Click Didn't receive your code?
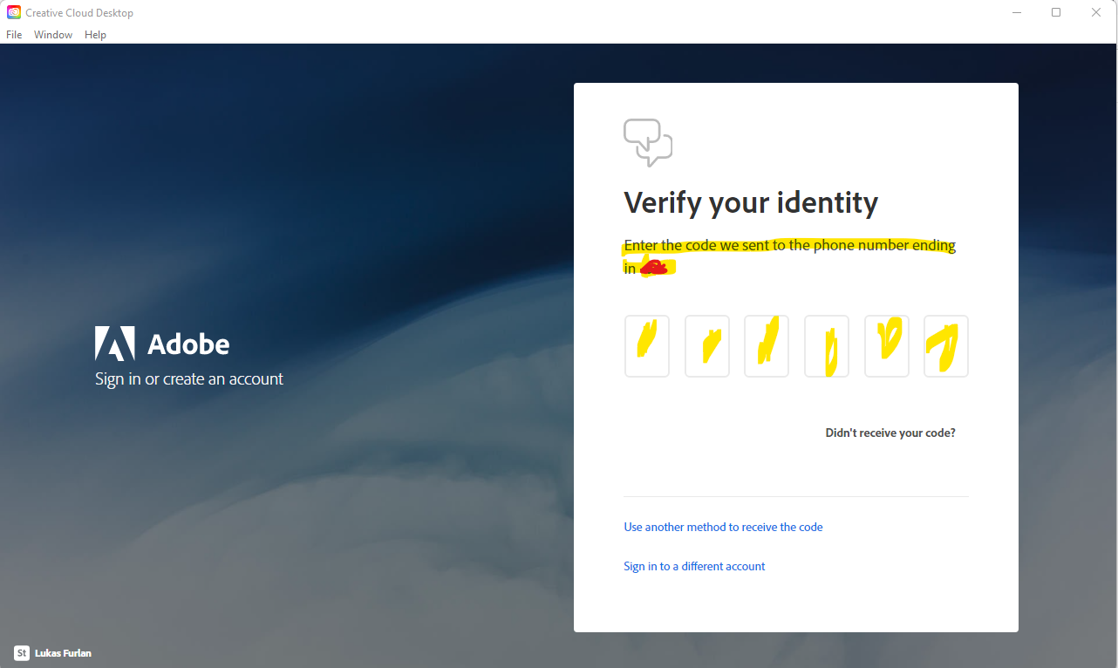This screenshot has width=1118, height=668. (890, 433)
